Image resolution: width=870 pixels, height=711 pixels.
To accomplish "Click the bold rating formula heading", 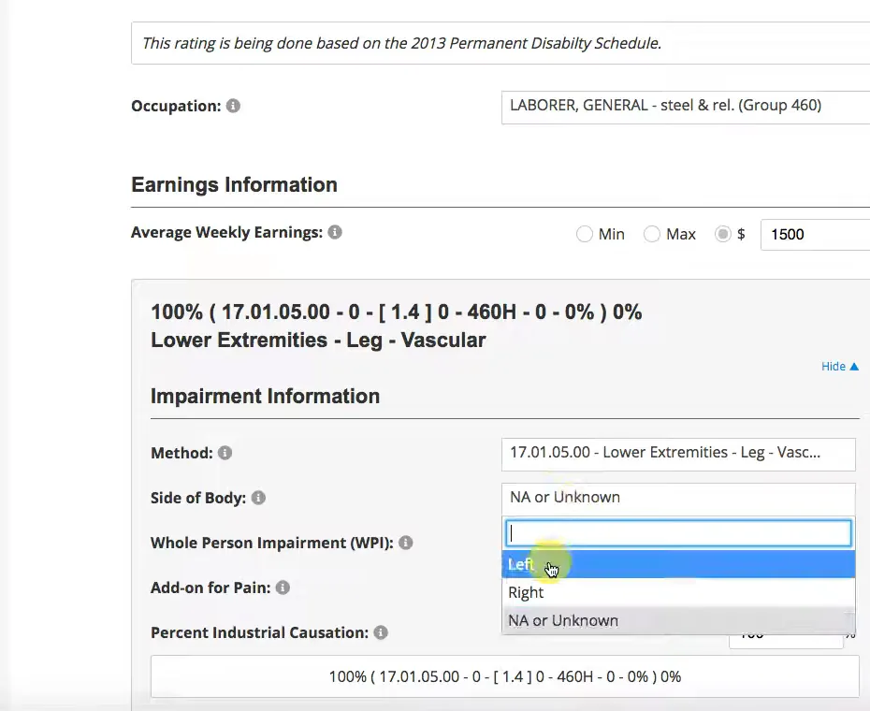I will [396, 312].
